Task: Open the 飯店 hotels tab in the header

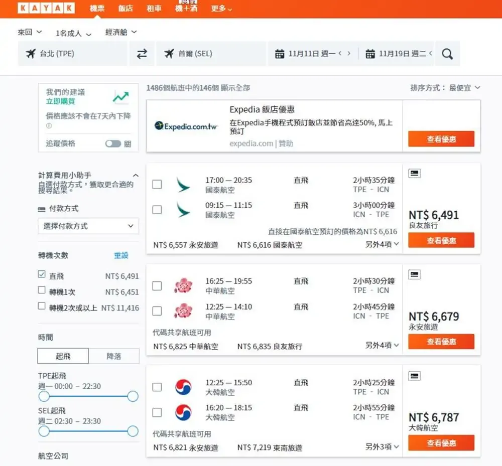Action: (x=125, y=9)
